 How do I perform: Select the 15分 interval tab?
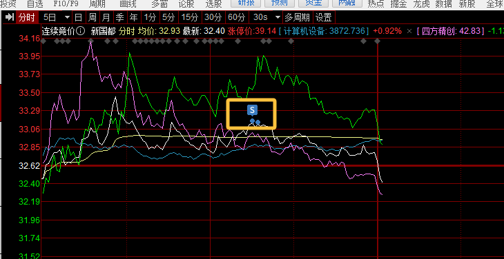[190, 17]
